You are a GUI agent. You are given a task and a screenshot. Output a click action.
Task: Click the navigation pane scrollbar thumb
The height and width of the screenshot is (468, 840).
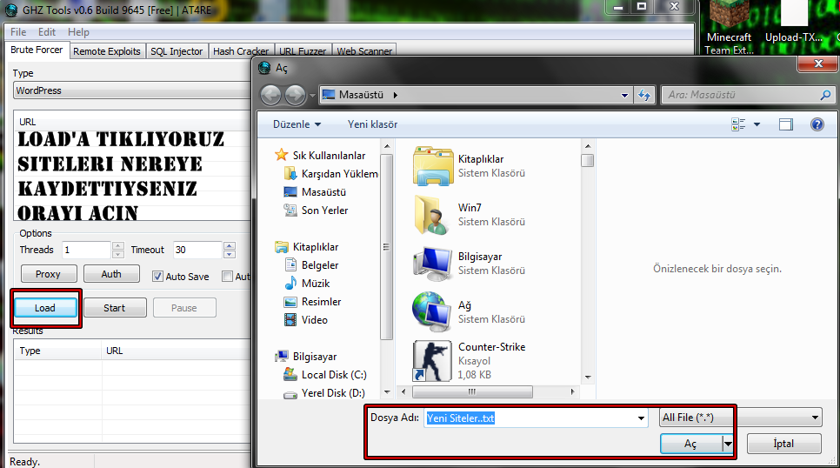tap(386, 246)
